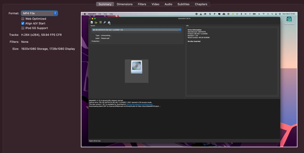
Task: Click the open folder icon in MakeMKV toolbar
Action: click(96, 22)
